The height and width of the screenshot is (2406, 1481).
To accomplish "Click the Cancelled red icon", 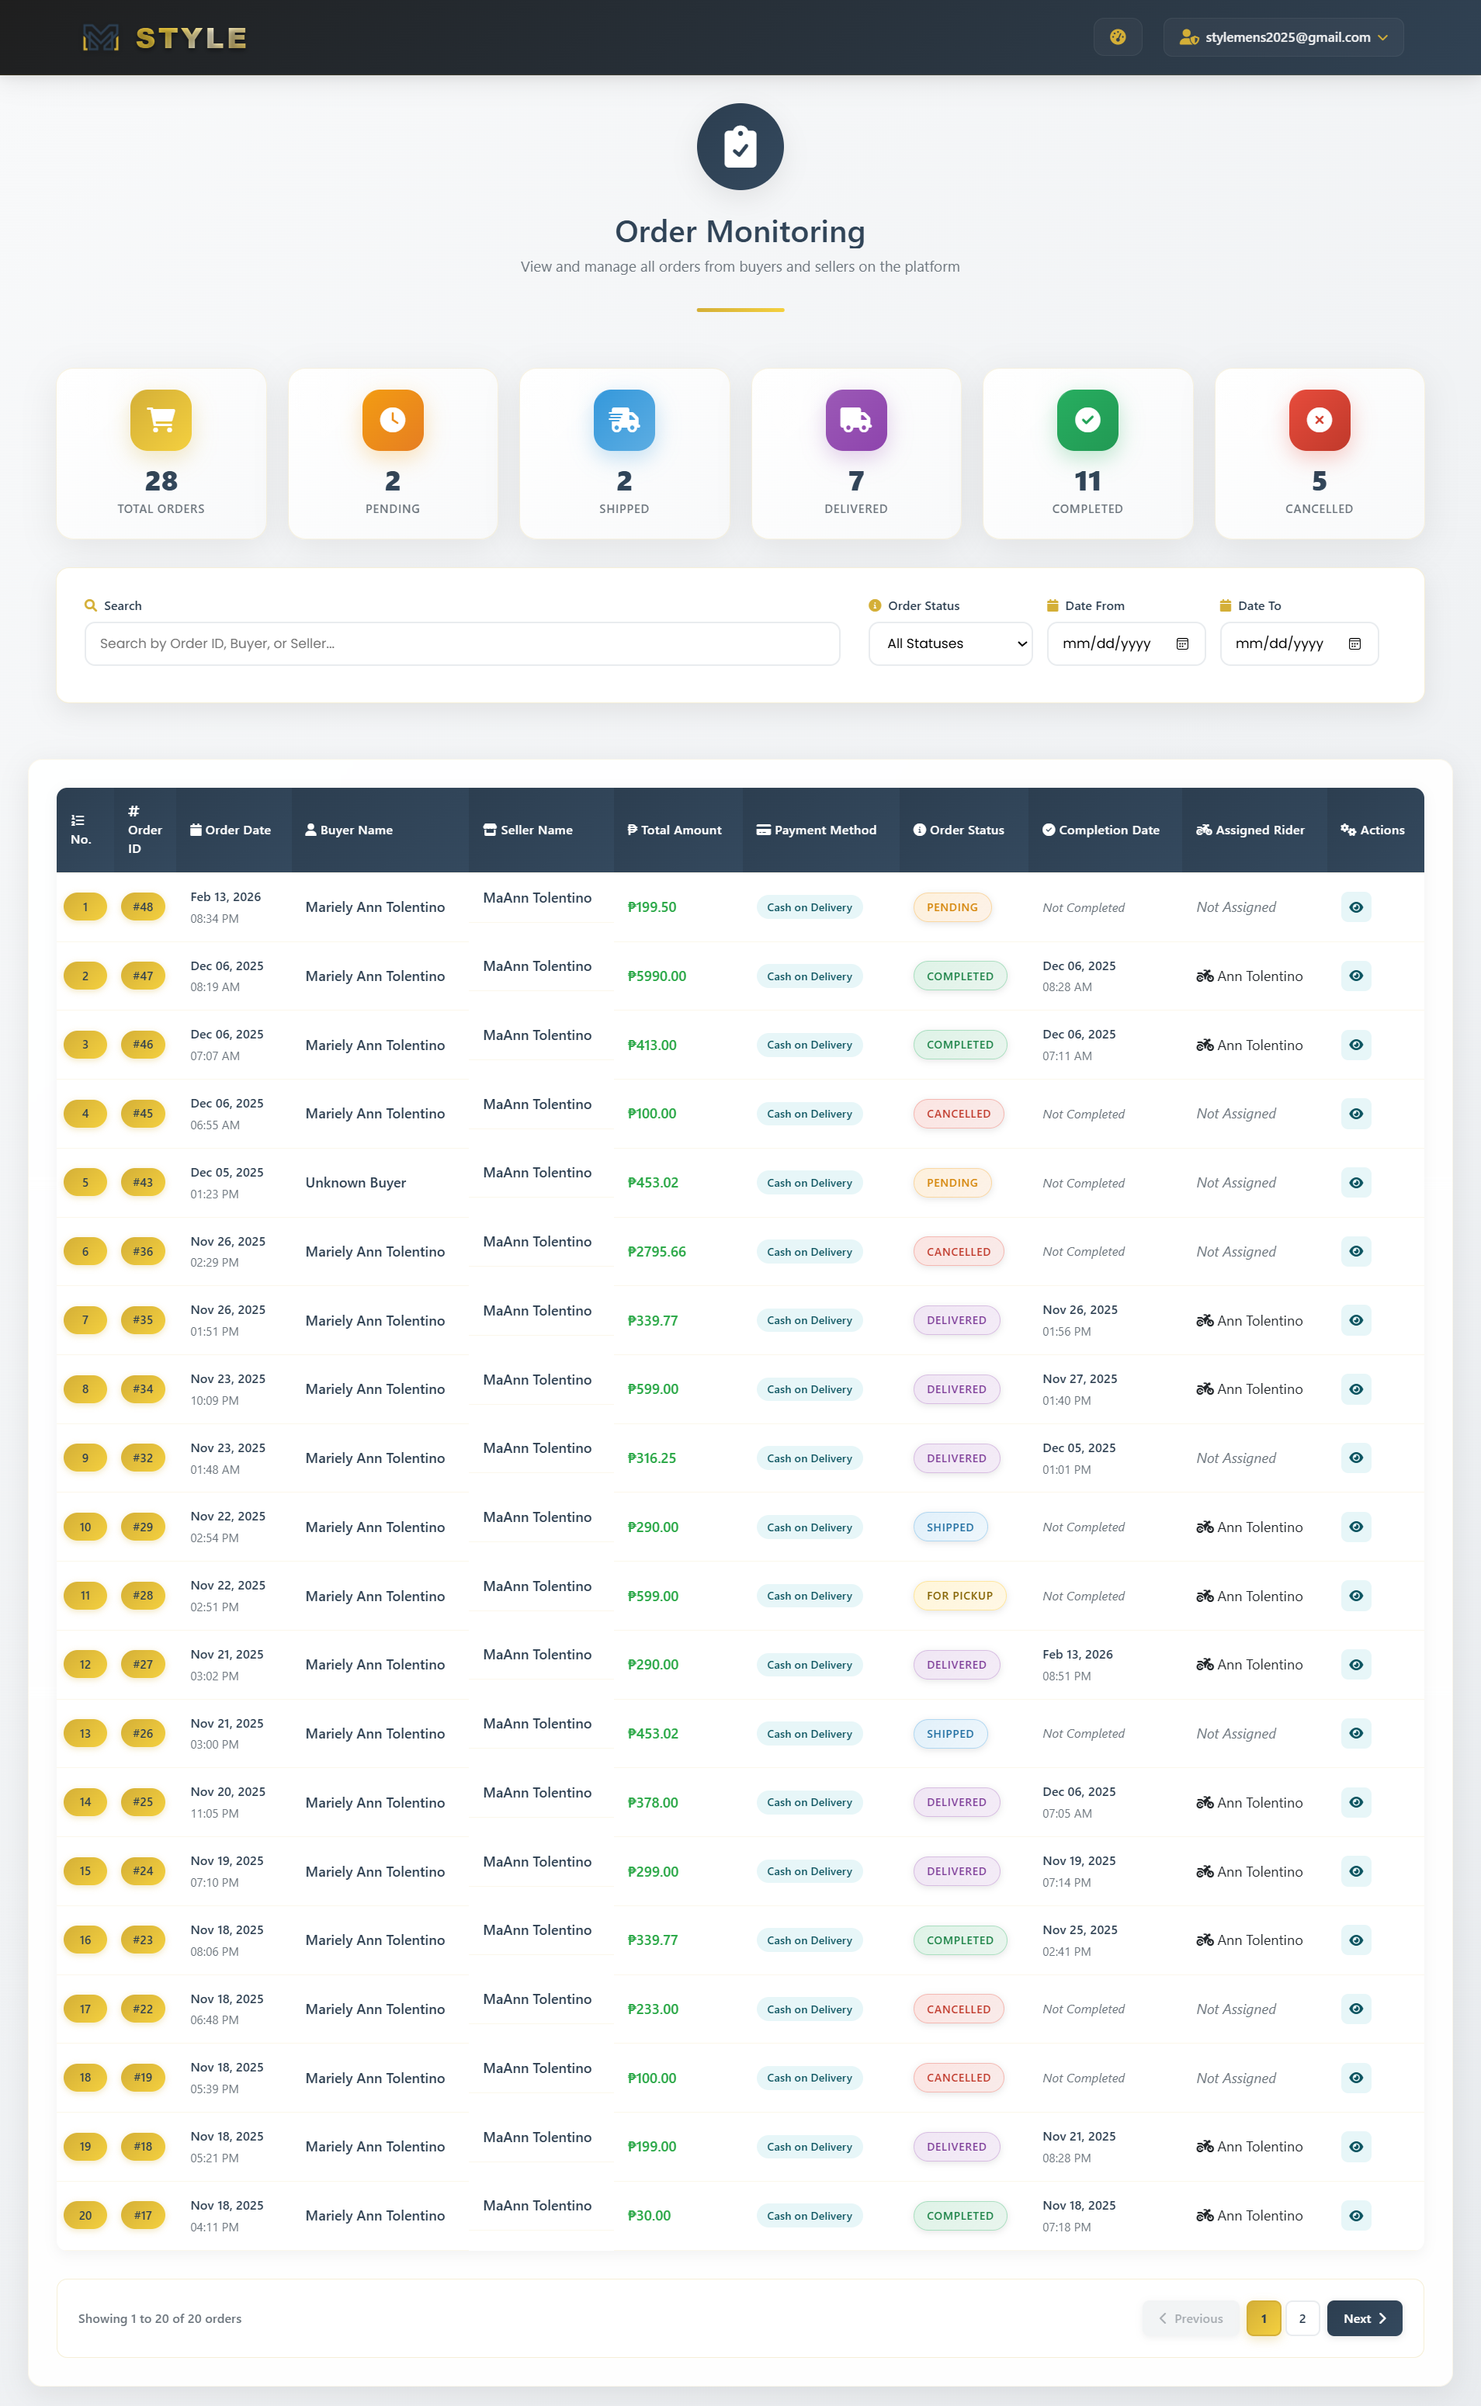I will (x=1319, y=420).
